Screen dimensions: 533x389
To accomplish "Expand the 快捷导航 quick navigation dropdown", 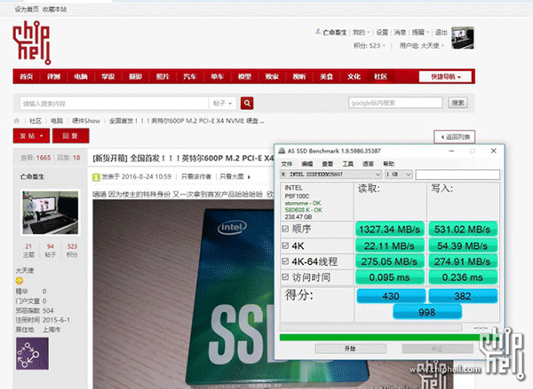I will click(445, 76).
